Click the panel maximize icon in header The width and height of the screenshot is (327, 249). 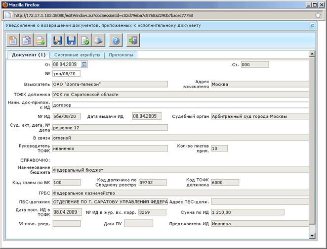pos(312,26)
